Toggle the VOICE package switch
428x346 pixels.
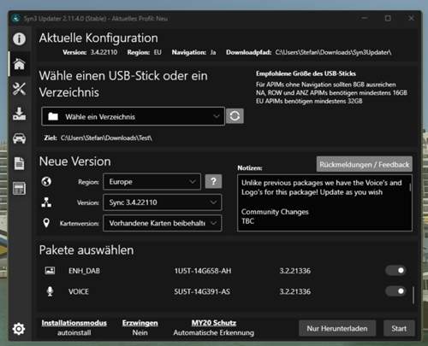[395, 291]
